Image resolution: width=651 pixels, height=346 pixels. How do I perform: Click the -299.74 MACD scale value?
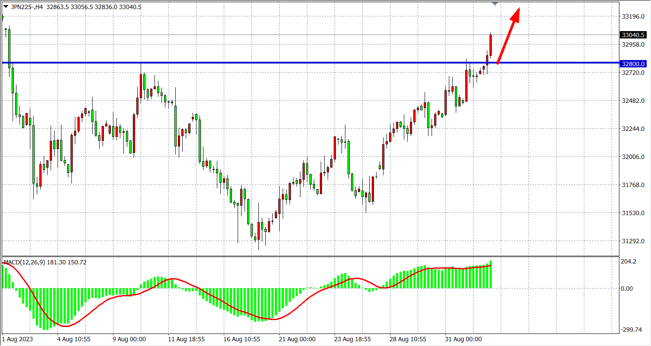click(x=631, y=330)
